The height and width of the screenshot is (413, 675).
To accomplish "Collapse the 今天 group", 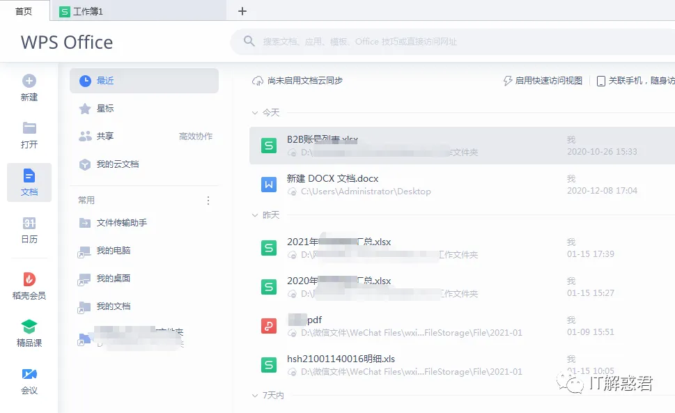I will tap(254, 113).
